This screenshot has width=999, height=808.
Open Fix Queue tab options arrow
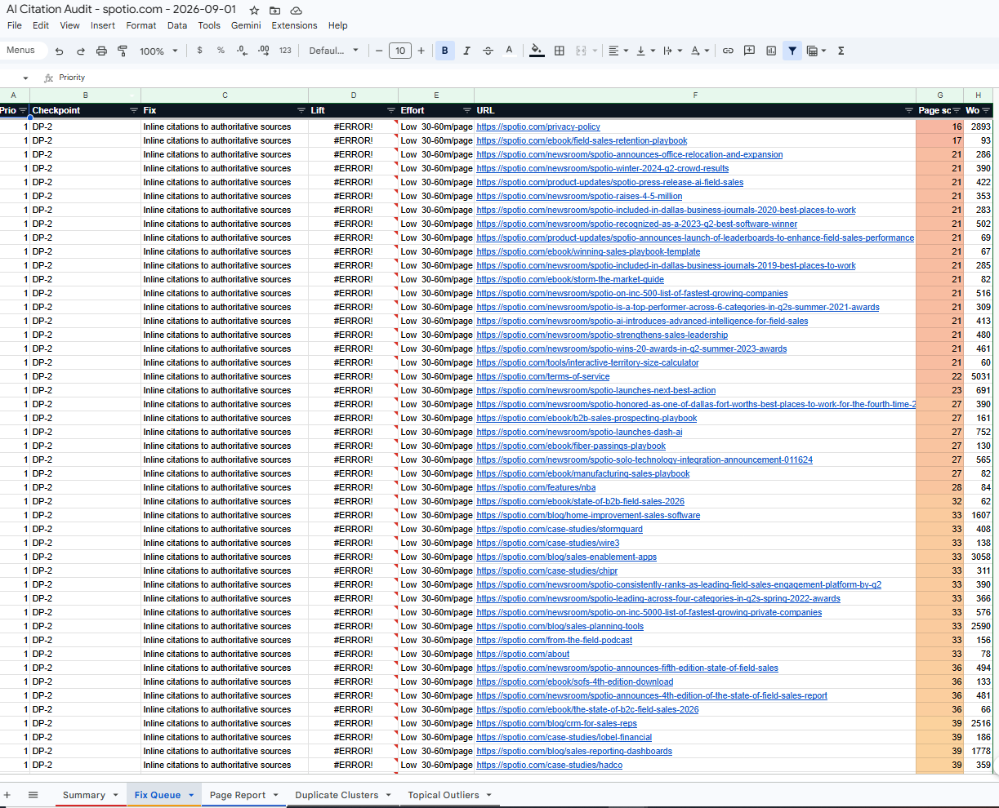click(191, 795)
